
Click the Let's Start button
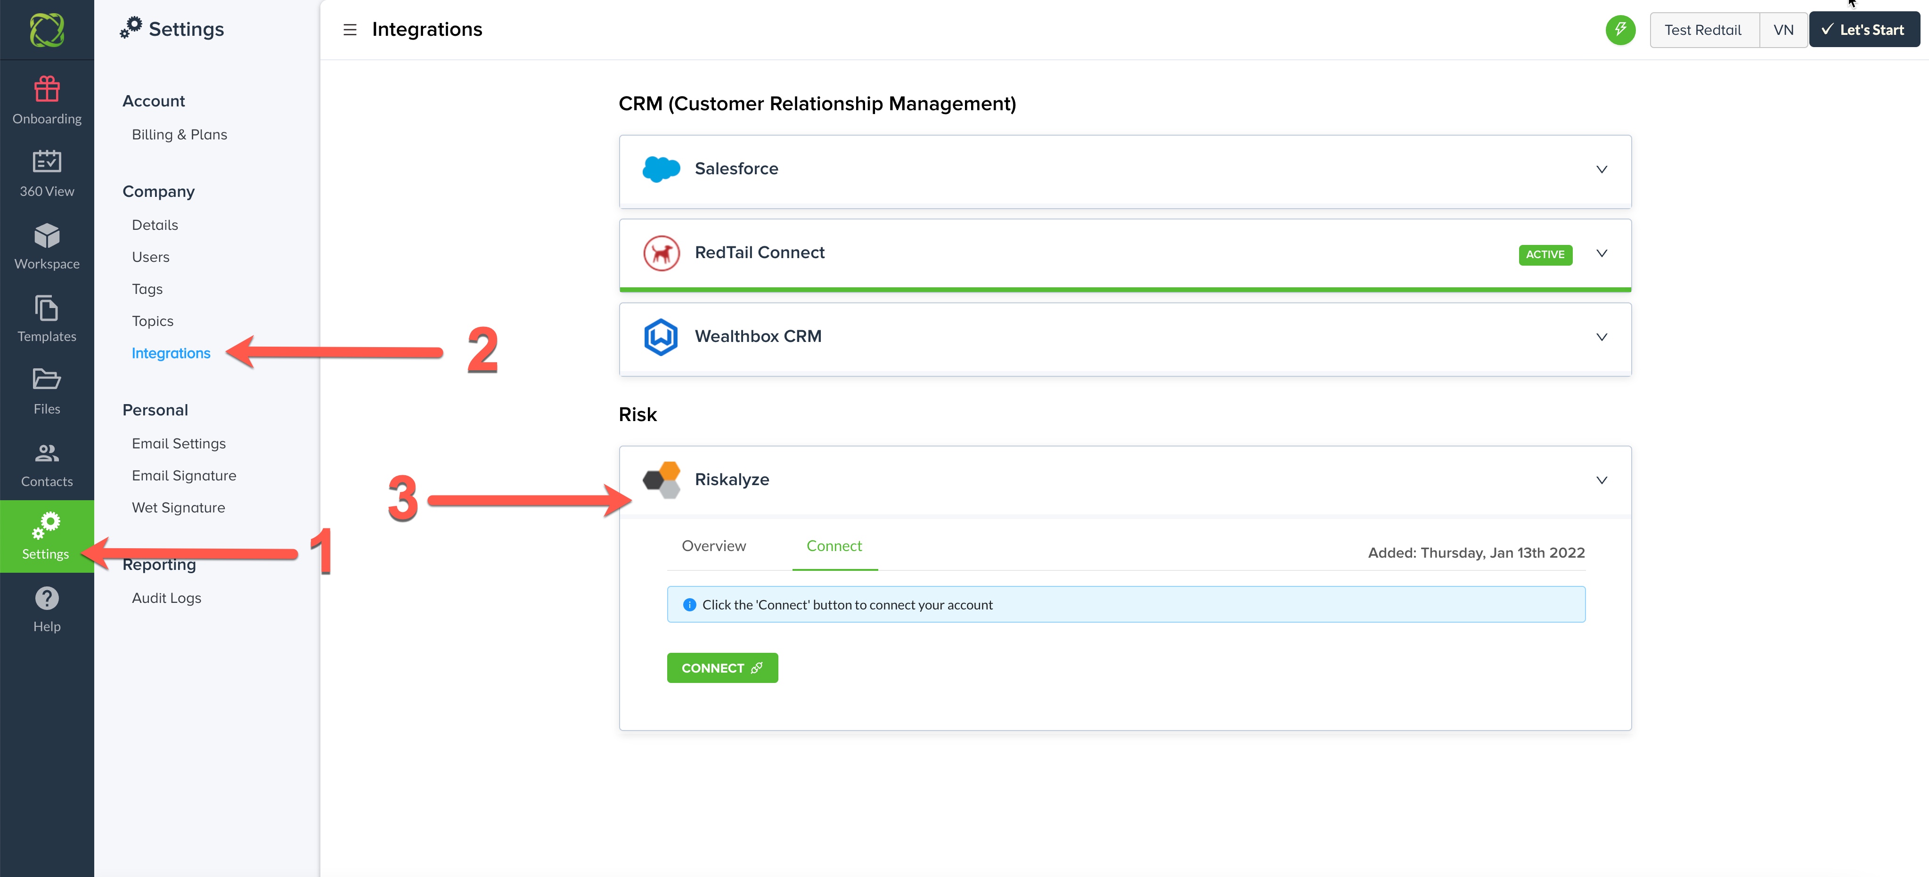tap(1863, 30)
